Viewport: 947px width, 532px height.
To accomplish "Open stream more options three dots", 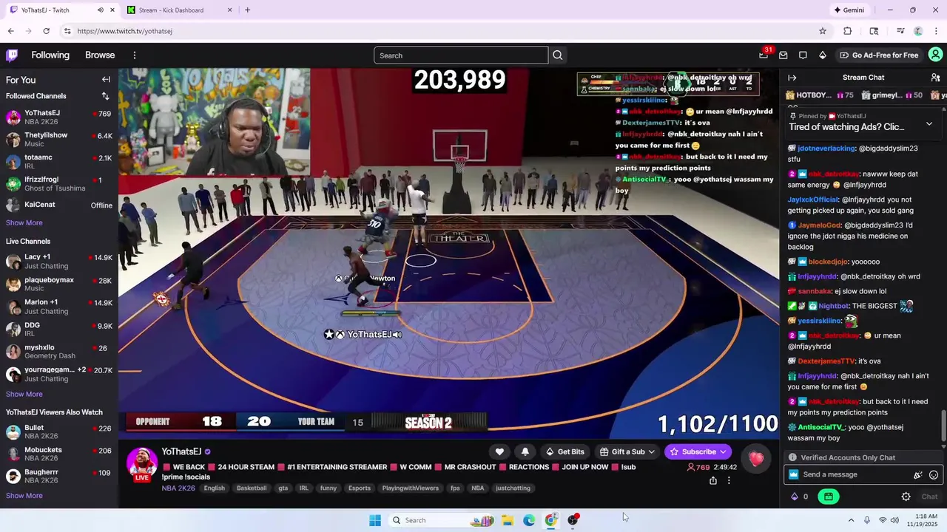I will (729, 480).
